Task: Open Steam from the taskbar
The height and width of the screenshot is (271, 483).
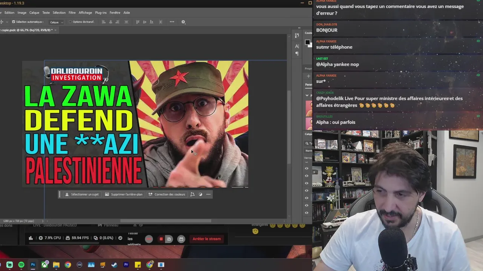Action: pos(114,265)
